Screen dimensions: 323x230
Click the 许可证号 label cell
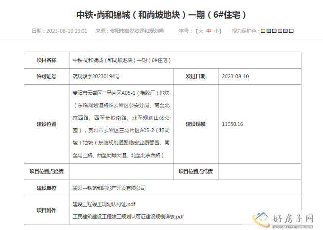46,76
